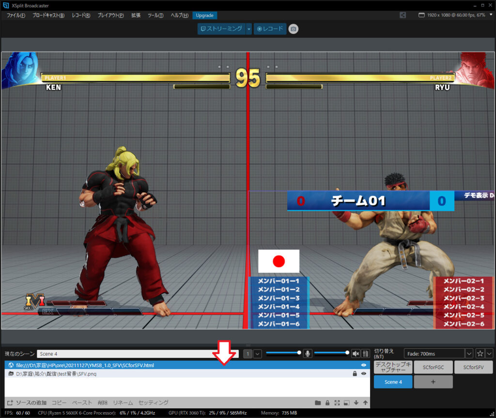The height and width of the screenshot is (418, 496).
Task: Hide the SCforSFV.html source
Action: [x=363, y=365]
